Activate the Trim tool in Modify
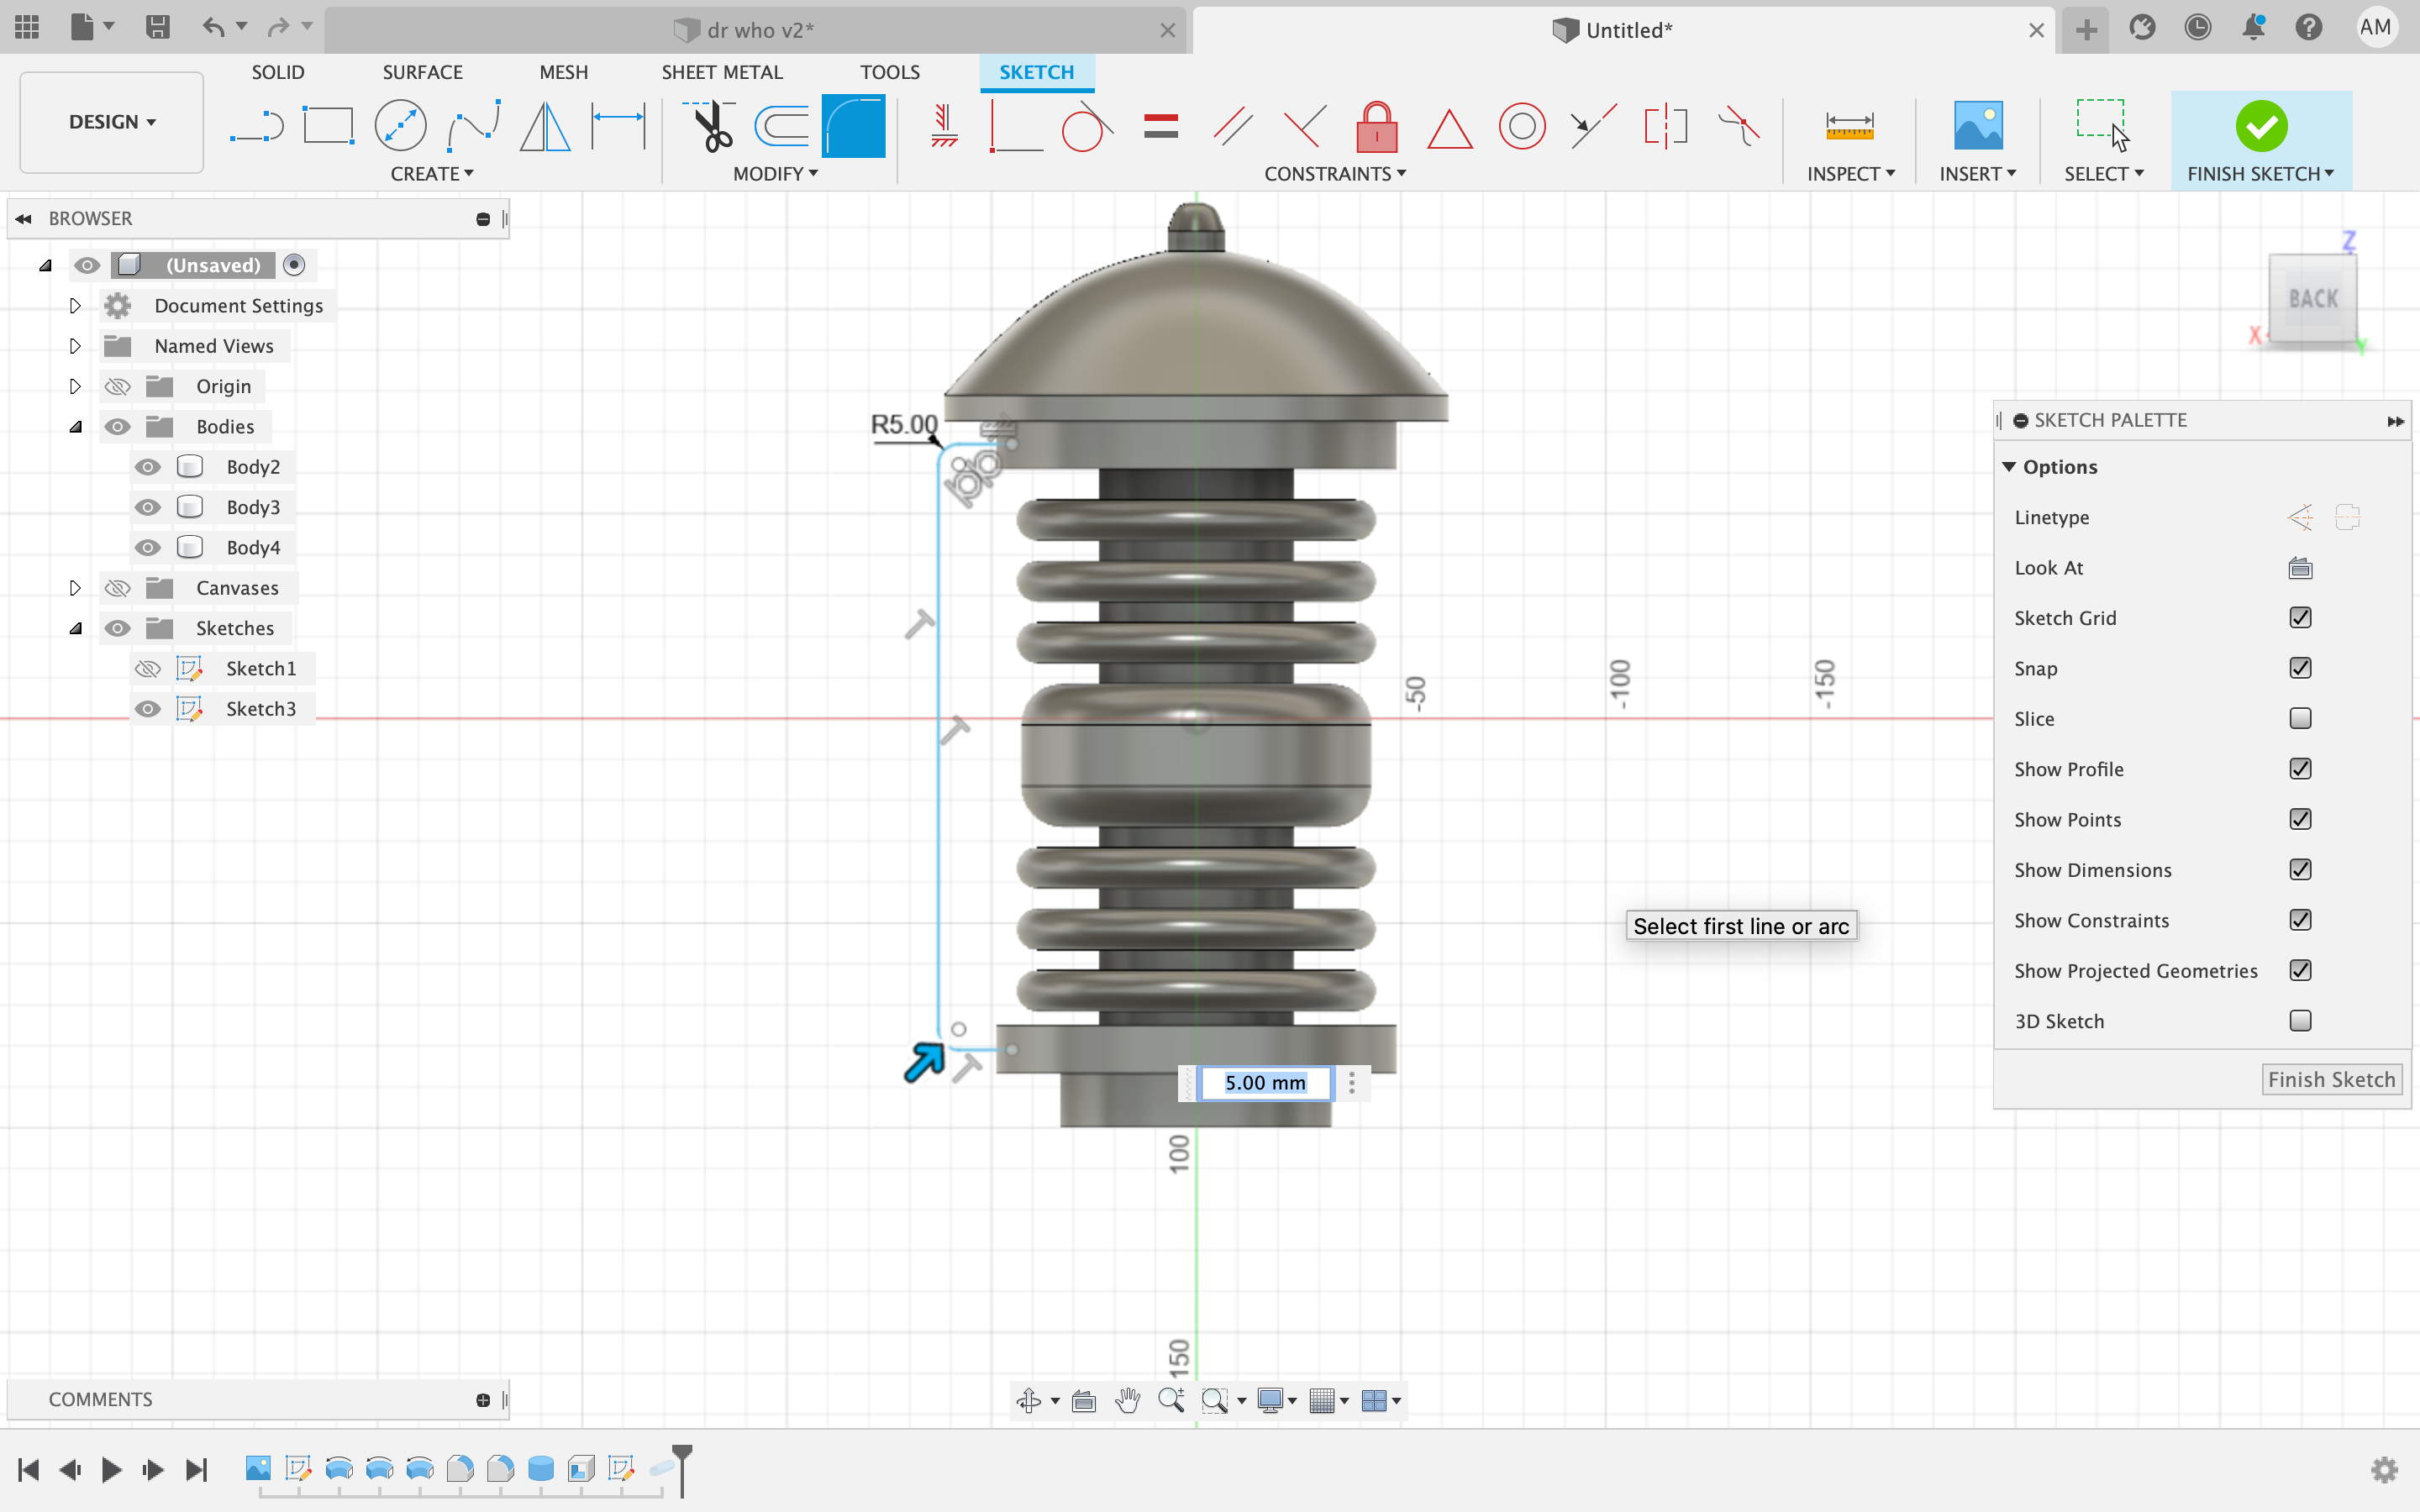Image resolution: width=2420 pixels, height=1512 pixels. pos(710,125)
